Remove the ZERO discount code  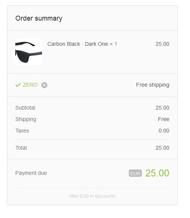(44, 85)
